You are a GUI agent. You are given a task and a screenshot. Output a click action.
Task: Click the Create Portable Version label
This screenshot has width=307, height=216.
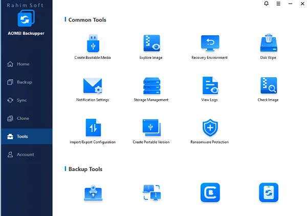click(x=151, y=142)
